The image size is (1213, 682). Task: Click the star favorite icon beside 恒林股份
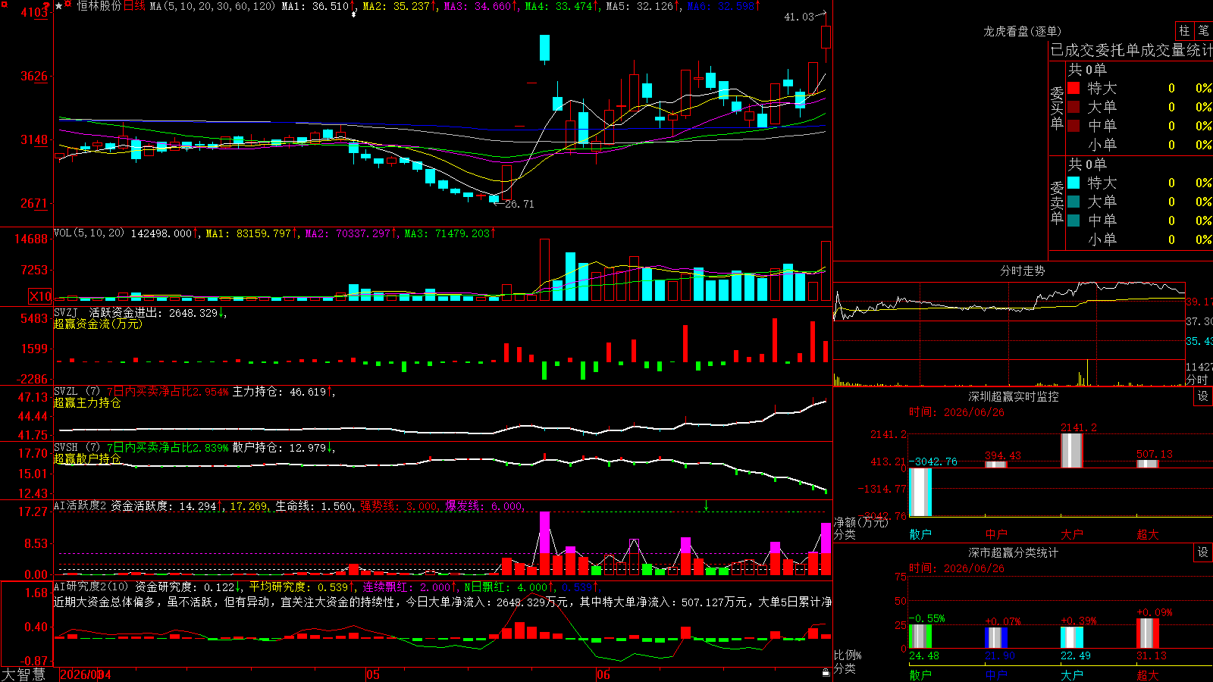59,6
